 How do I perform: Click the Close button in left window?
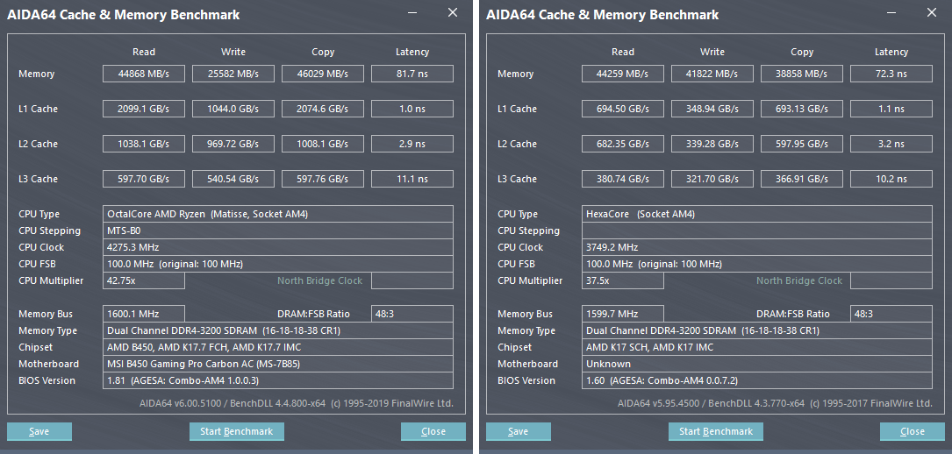click(433, 431)
